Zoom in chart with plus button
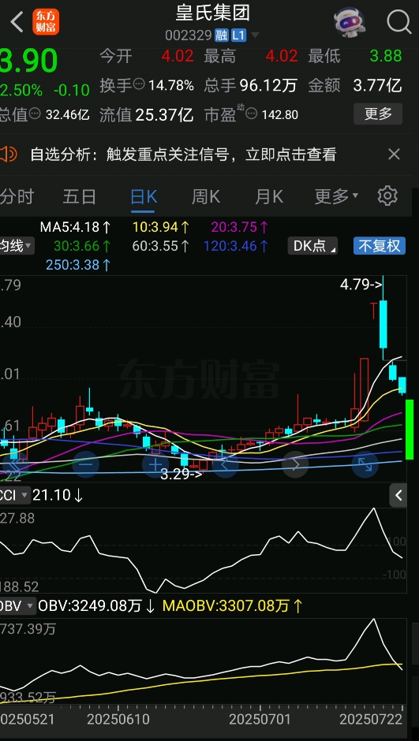This screenshot has height=741, width=419. coord(155,464)
